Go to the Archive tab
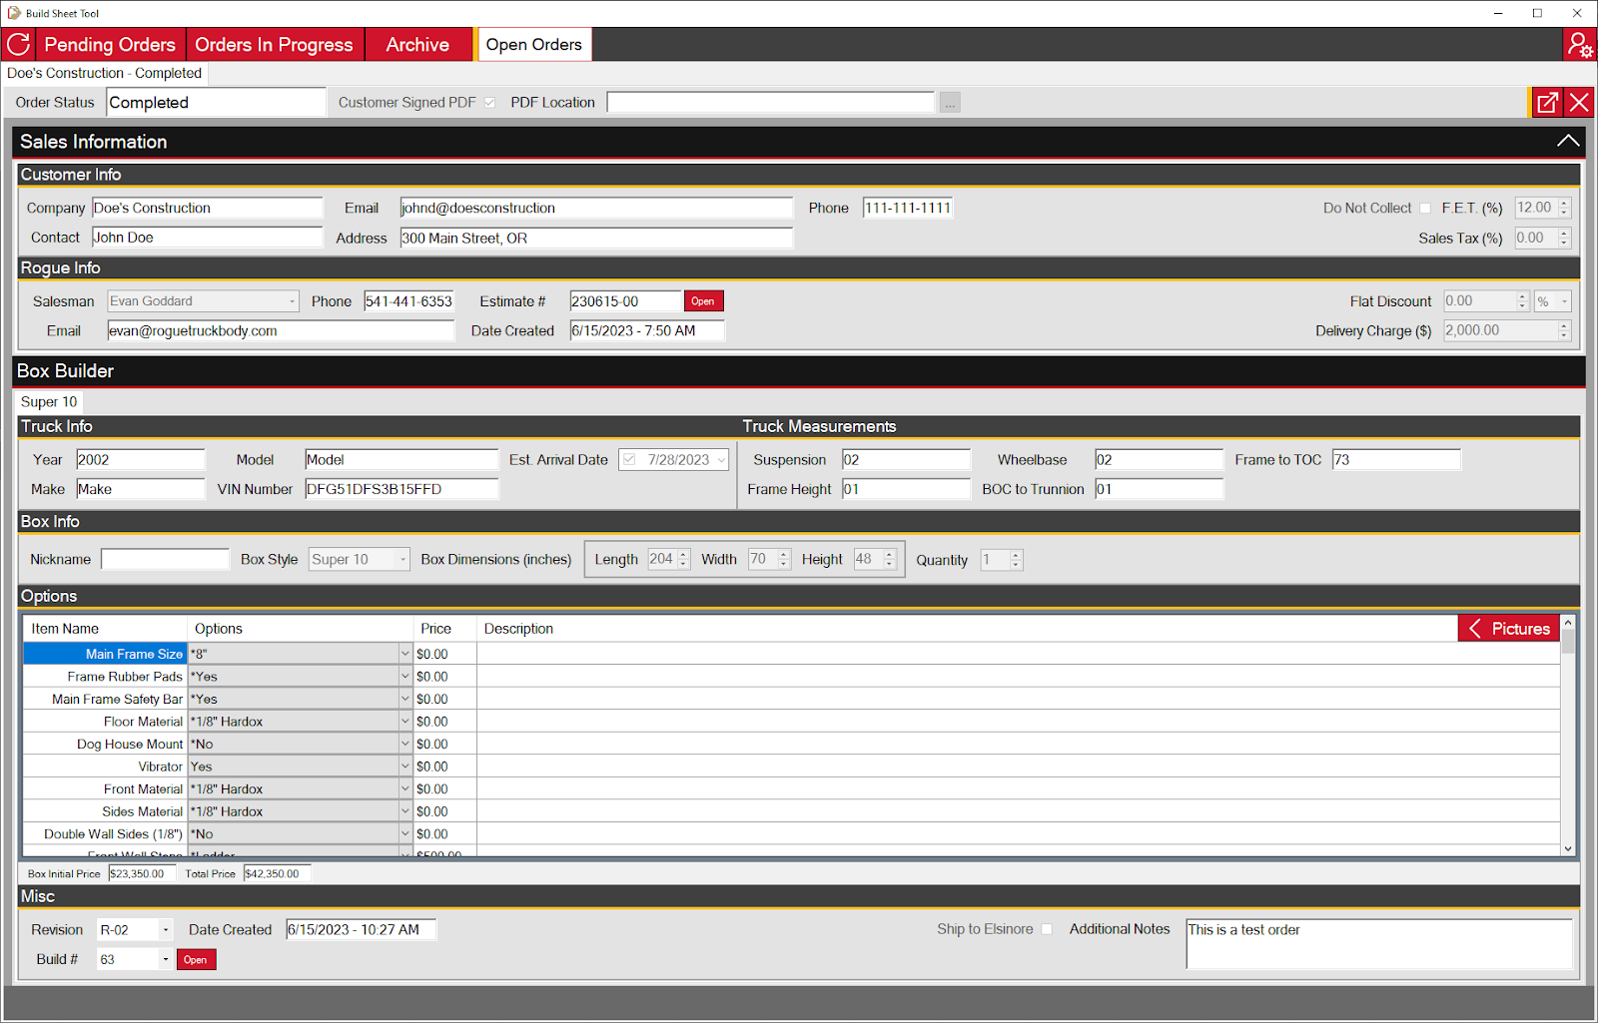The image size is (1598, 1023). click(x=417, y=45)
